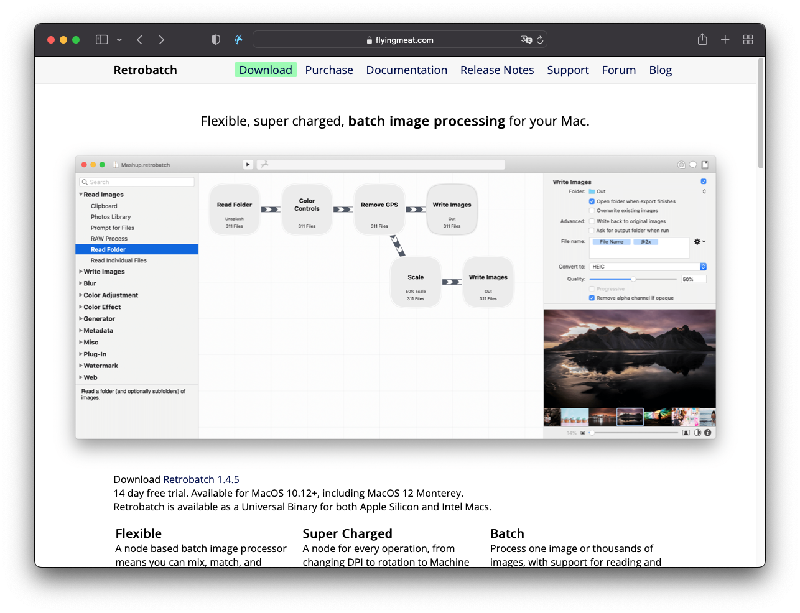The width and height of the screenshot is (800, 613).
Task: Open a new tab with plus icon
Action: coord(725,40)
